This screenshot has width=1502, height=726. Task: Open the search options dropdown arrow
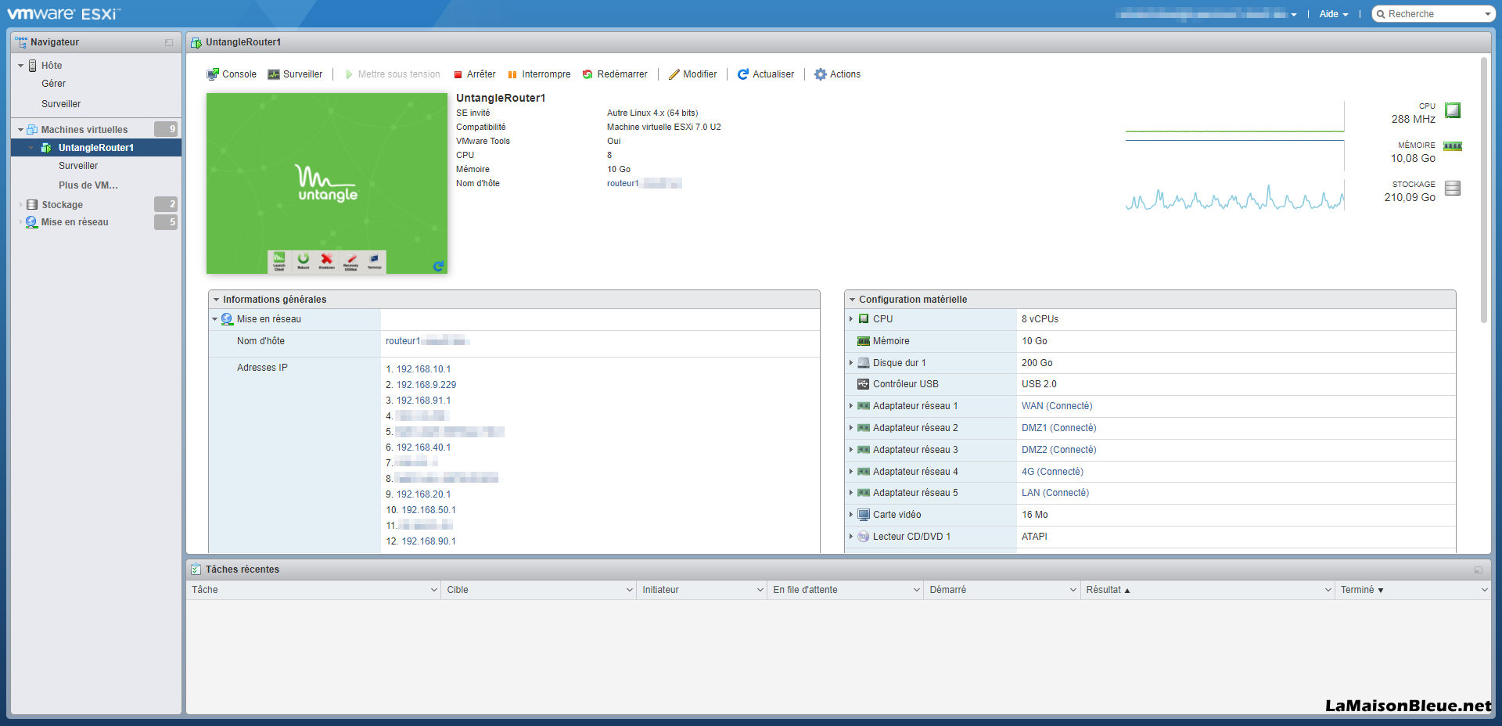click(x=1488, y=14)
